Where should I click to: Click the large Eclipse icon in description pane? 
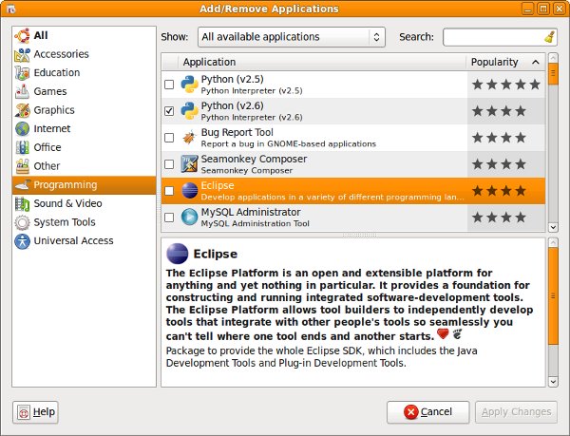click(x=177, y=254)
